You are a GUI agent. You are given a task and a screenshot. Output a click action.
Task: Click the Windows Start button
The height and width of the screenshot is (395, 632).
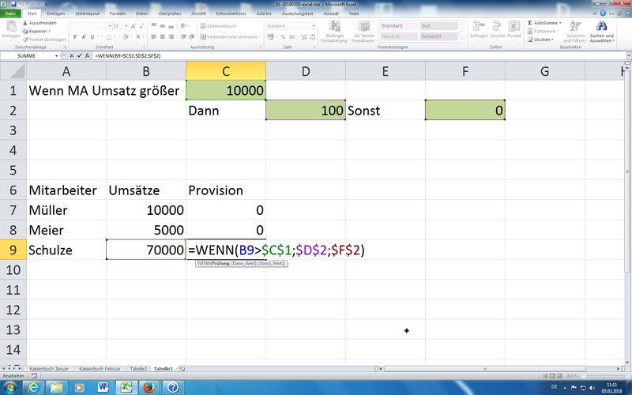[11, 387]
